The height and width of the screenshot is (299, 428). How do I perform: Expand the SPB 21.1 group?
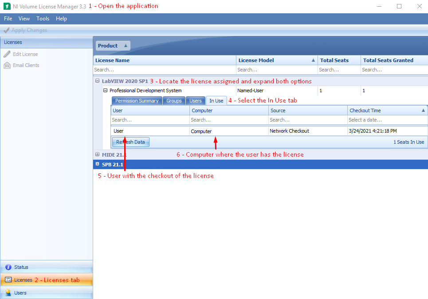pos(98,164)
